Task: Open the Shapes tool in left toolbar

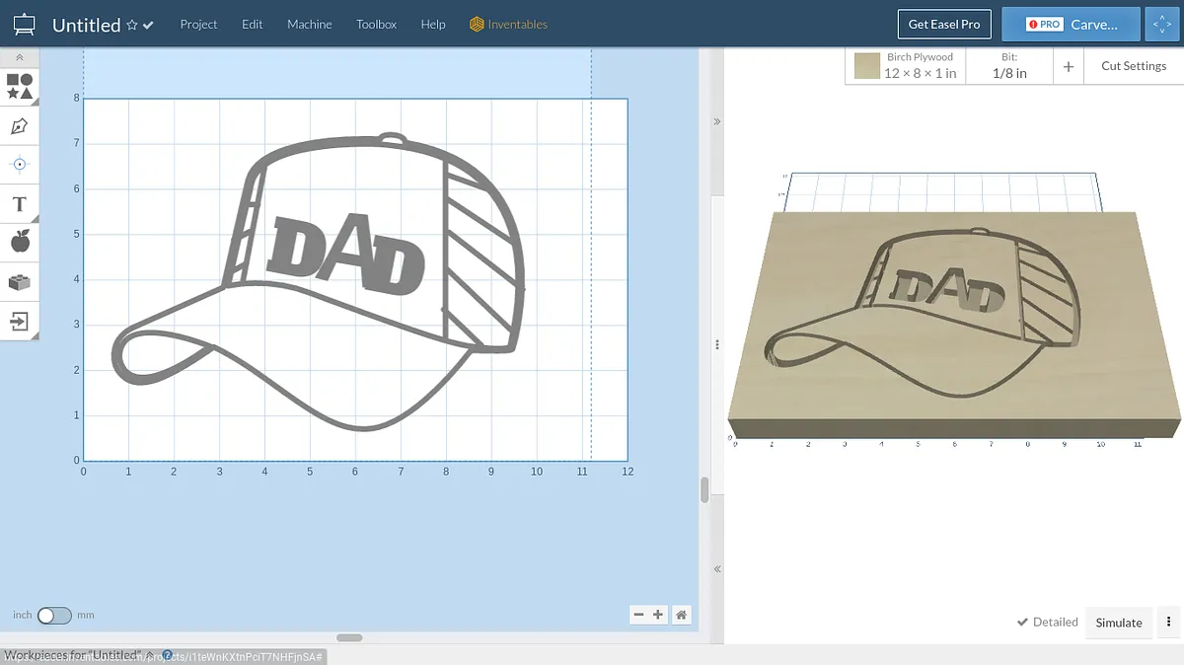Action: point(20,86)
